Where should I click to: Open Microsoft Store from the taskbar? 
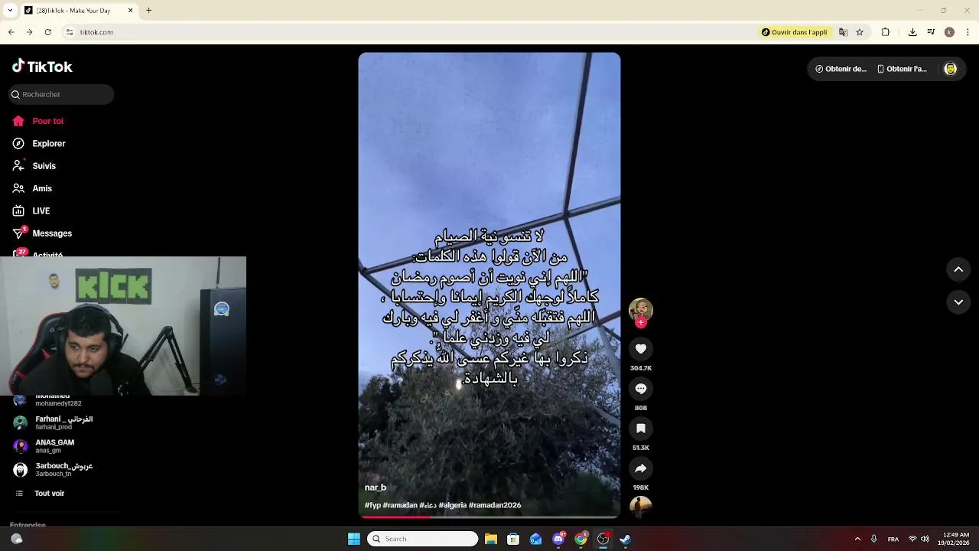(x=513, y=539)
